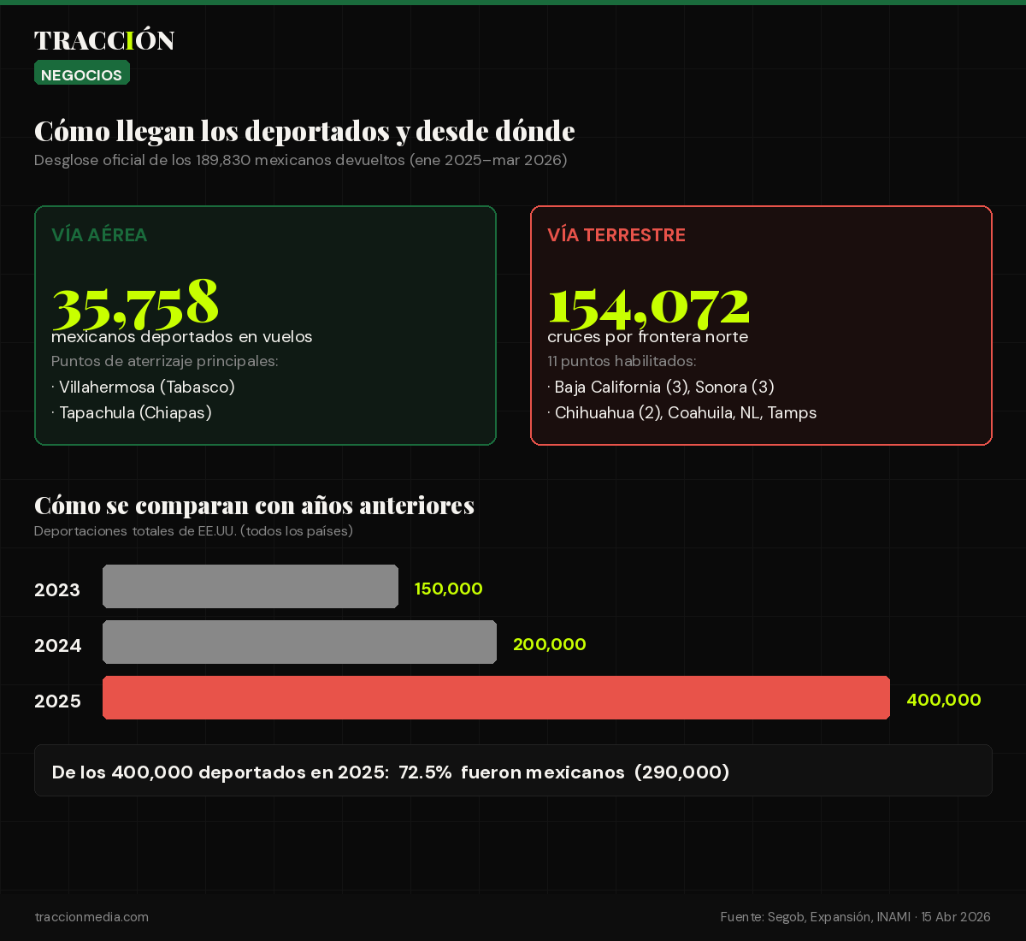The image size is (1026, 941).
Task: Click the 400,000 value label
Action: pyautogui.click(x=943, y=700)
